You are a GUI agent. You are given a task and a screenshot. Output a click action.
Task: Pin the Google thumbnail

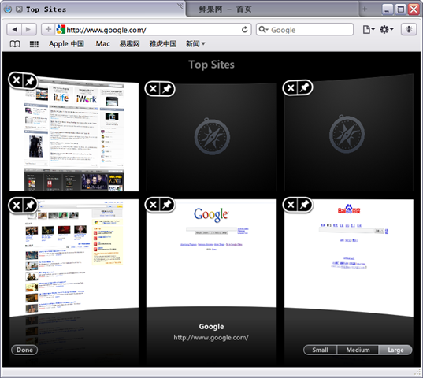167,205
